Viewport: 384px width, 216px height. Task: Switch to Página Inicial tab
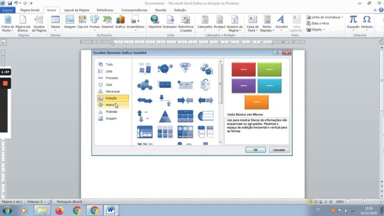29,10
